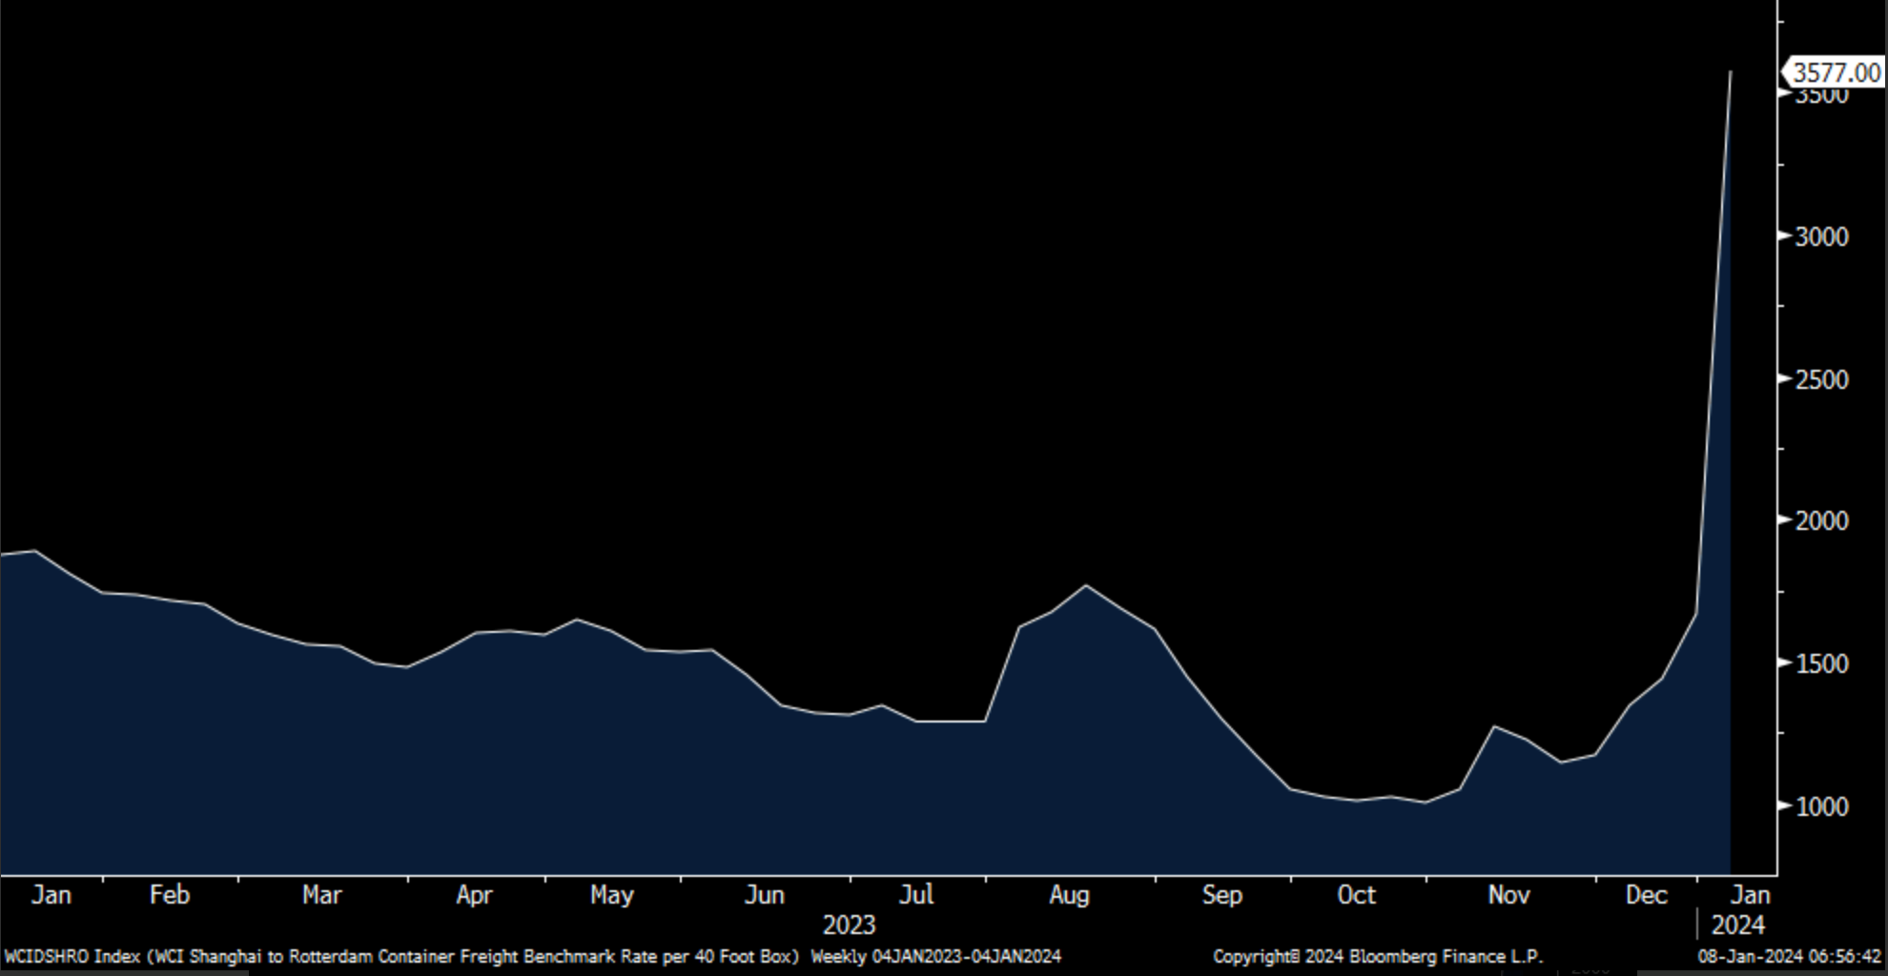Viewport: 1888px width, 976px height.
Task: Select the Aug label on time axis
Action: 1069,895
